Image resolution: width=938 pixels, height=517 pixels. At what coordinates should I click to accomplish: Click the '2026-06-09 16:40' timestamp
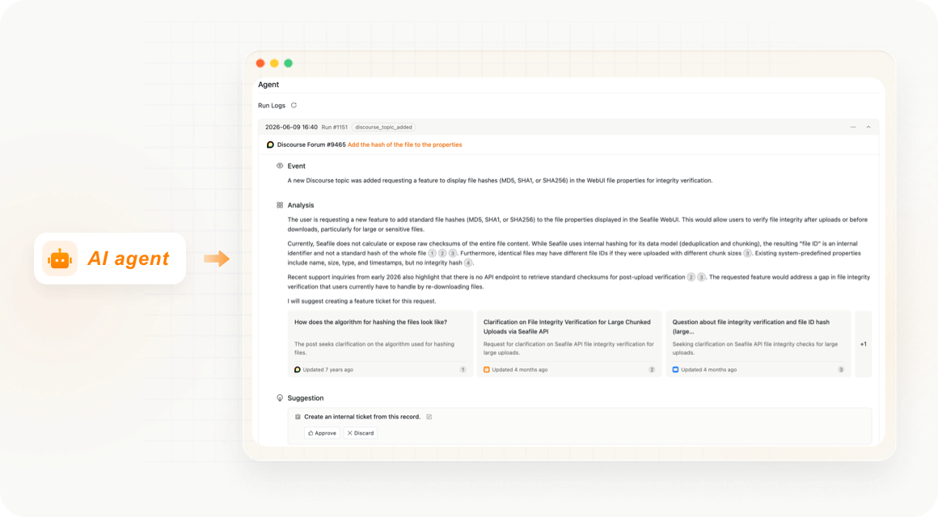pos(291,128)
